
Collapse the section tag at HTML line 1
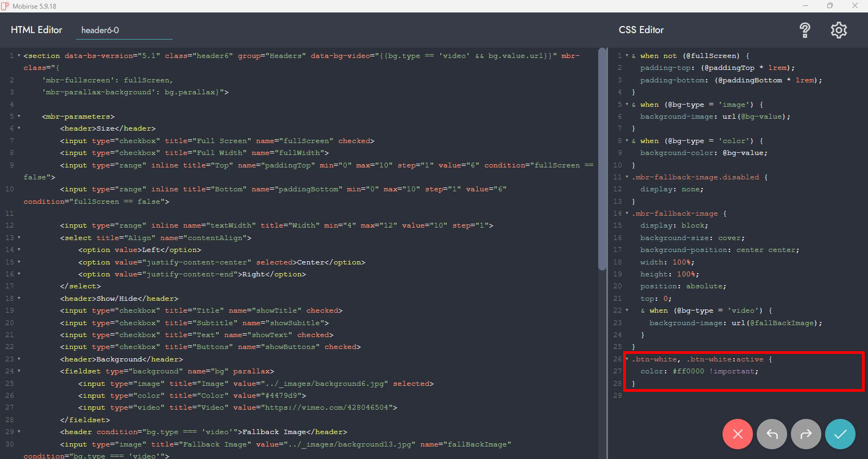click(19, 56)
